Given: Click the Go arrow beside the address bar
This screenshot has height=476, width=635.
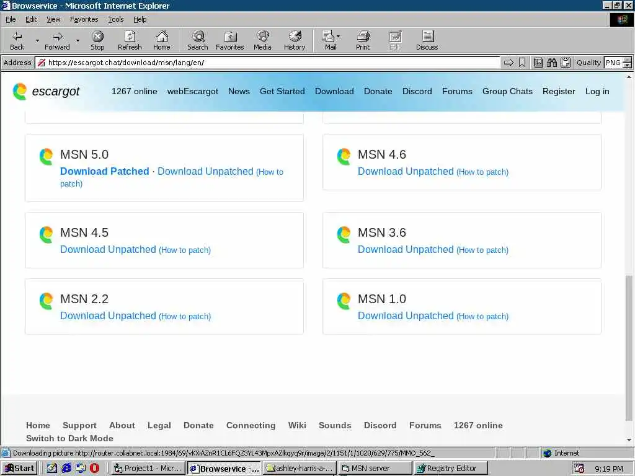Looking at the screenshot, I should (x=508, y=63).
